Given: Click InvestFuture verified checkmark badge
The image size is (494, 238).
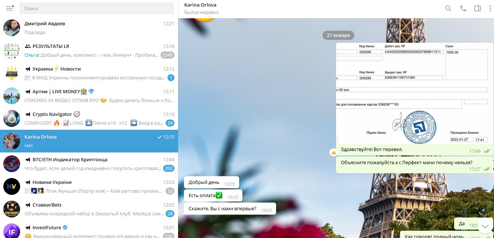Looking at the screenshot, I should tap(65, 227).
